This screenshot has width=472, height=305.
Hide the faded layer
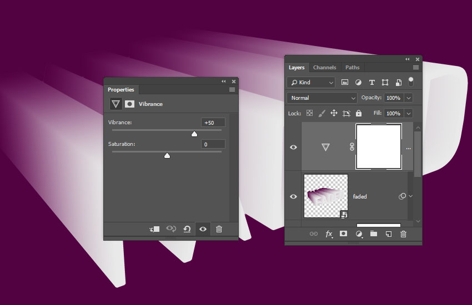coord(294,196)
